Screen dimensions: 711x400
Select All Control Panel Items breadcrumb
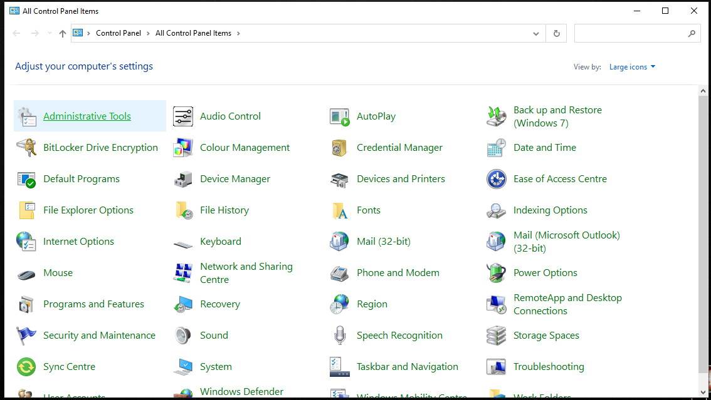click(x=193, y=33)
